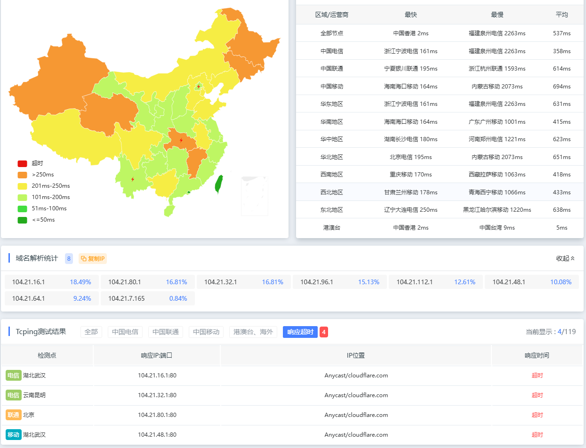Click the lightning marker on Yunnan
The height and width of the screenshot is (448, 586).
(133, 179)
